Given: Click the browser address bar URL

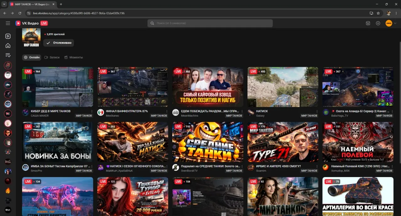Looking at the screenshot, I should coord(79,13).
